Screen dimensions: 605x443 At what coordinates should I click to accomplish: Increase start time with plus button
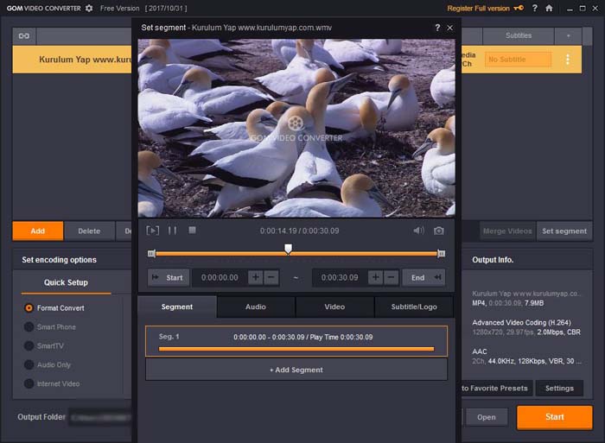click(x=256, y=277)
